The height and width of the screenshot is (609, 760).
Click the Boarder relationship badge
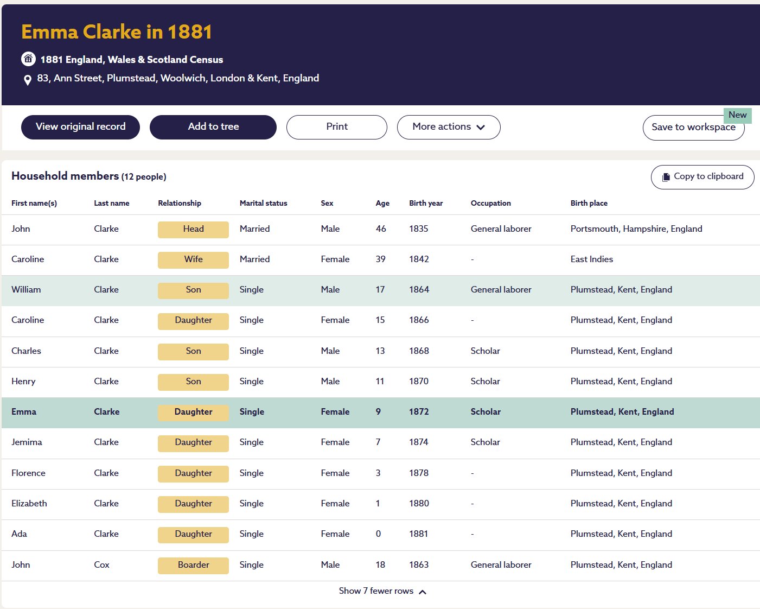tap(193, 565)
